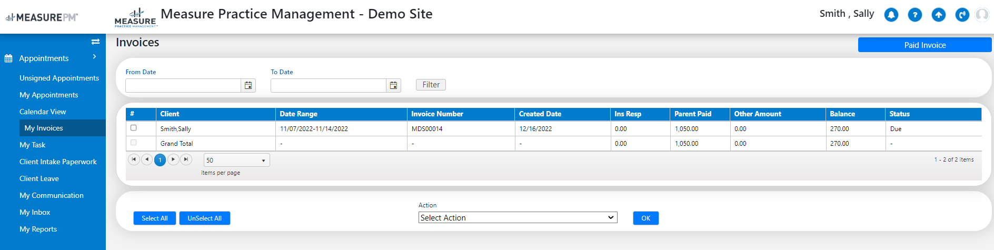The image size is (994, 250).
Task: Expand the Appointments menu chevron
Action: point(94,56)
